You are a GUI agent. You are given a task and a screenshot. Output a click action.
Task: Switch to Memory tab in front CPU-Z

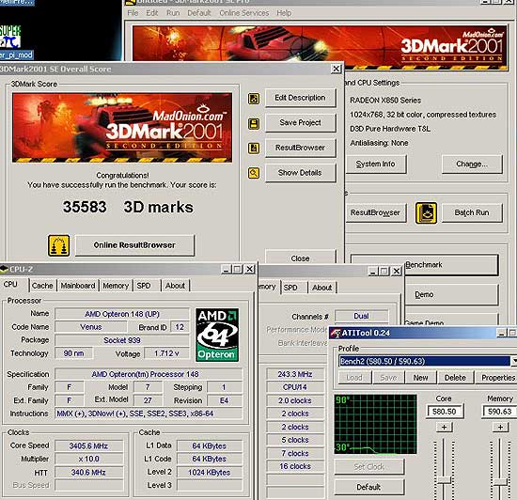pos(116,286)
